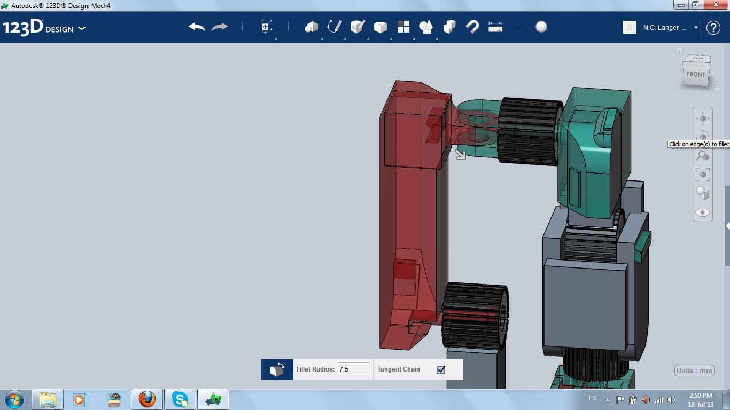Click the Action Center flag tray icon
The image size is (730, 410).
click(x=620, y=399)
